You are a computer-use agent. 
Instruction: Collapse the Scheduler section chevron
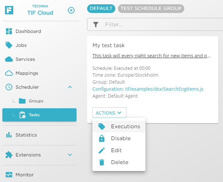tap(70, 87)
